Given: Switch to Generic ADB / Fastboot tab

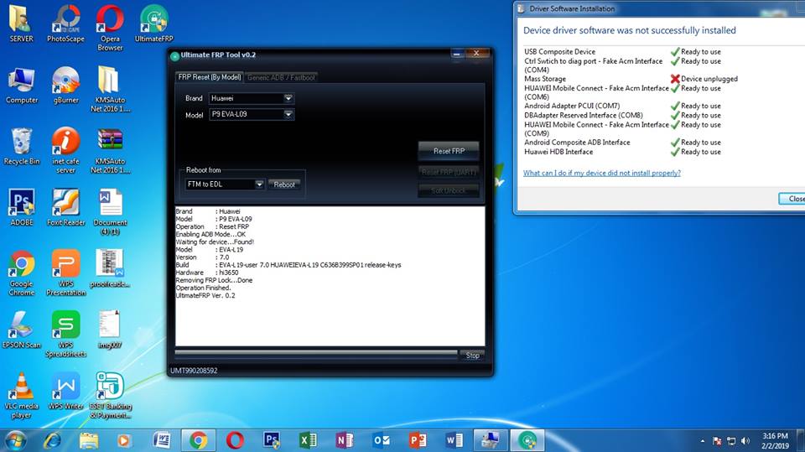Looking at the screenshot, I should (x=281, y=77).
